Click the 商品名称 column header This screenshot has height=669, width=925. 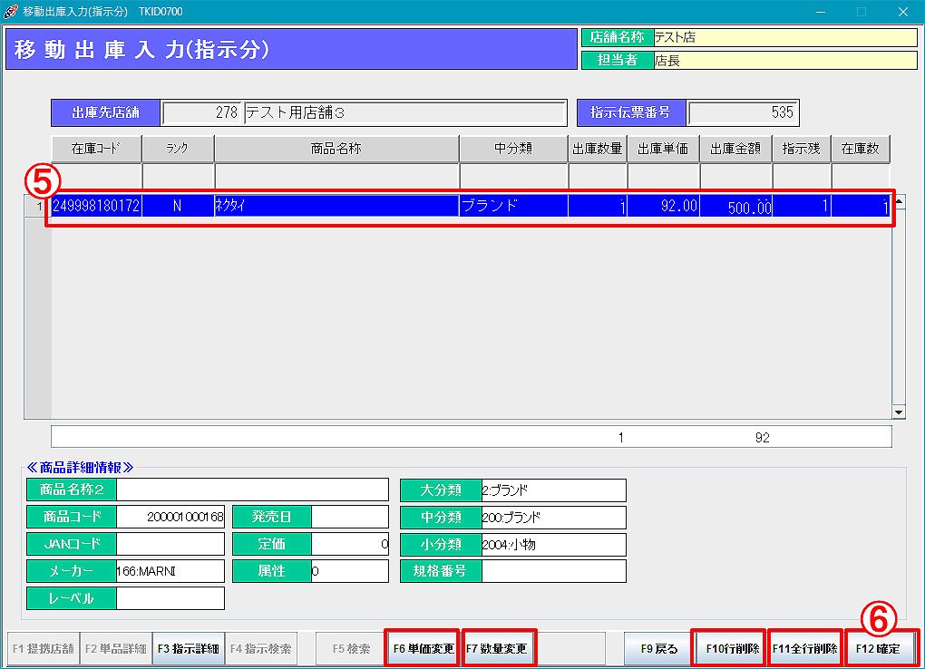(336, 149)
